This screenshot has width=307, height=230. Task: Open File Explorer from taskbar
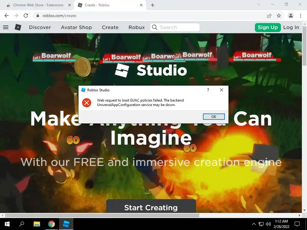(x=37, y=224)
